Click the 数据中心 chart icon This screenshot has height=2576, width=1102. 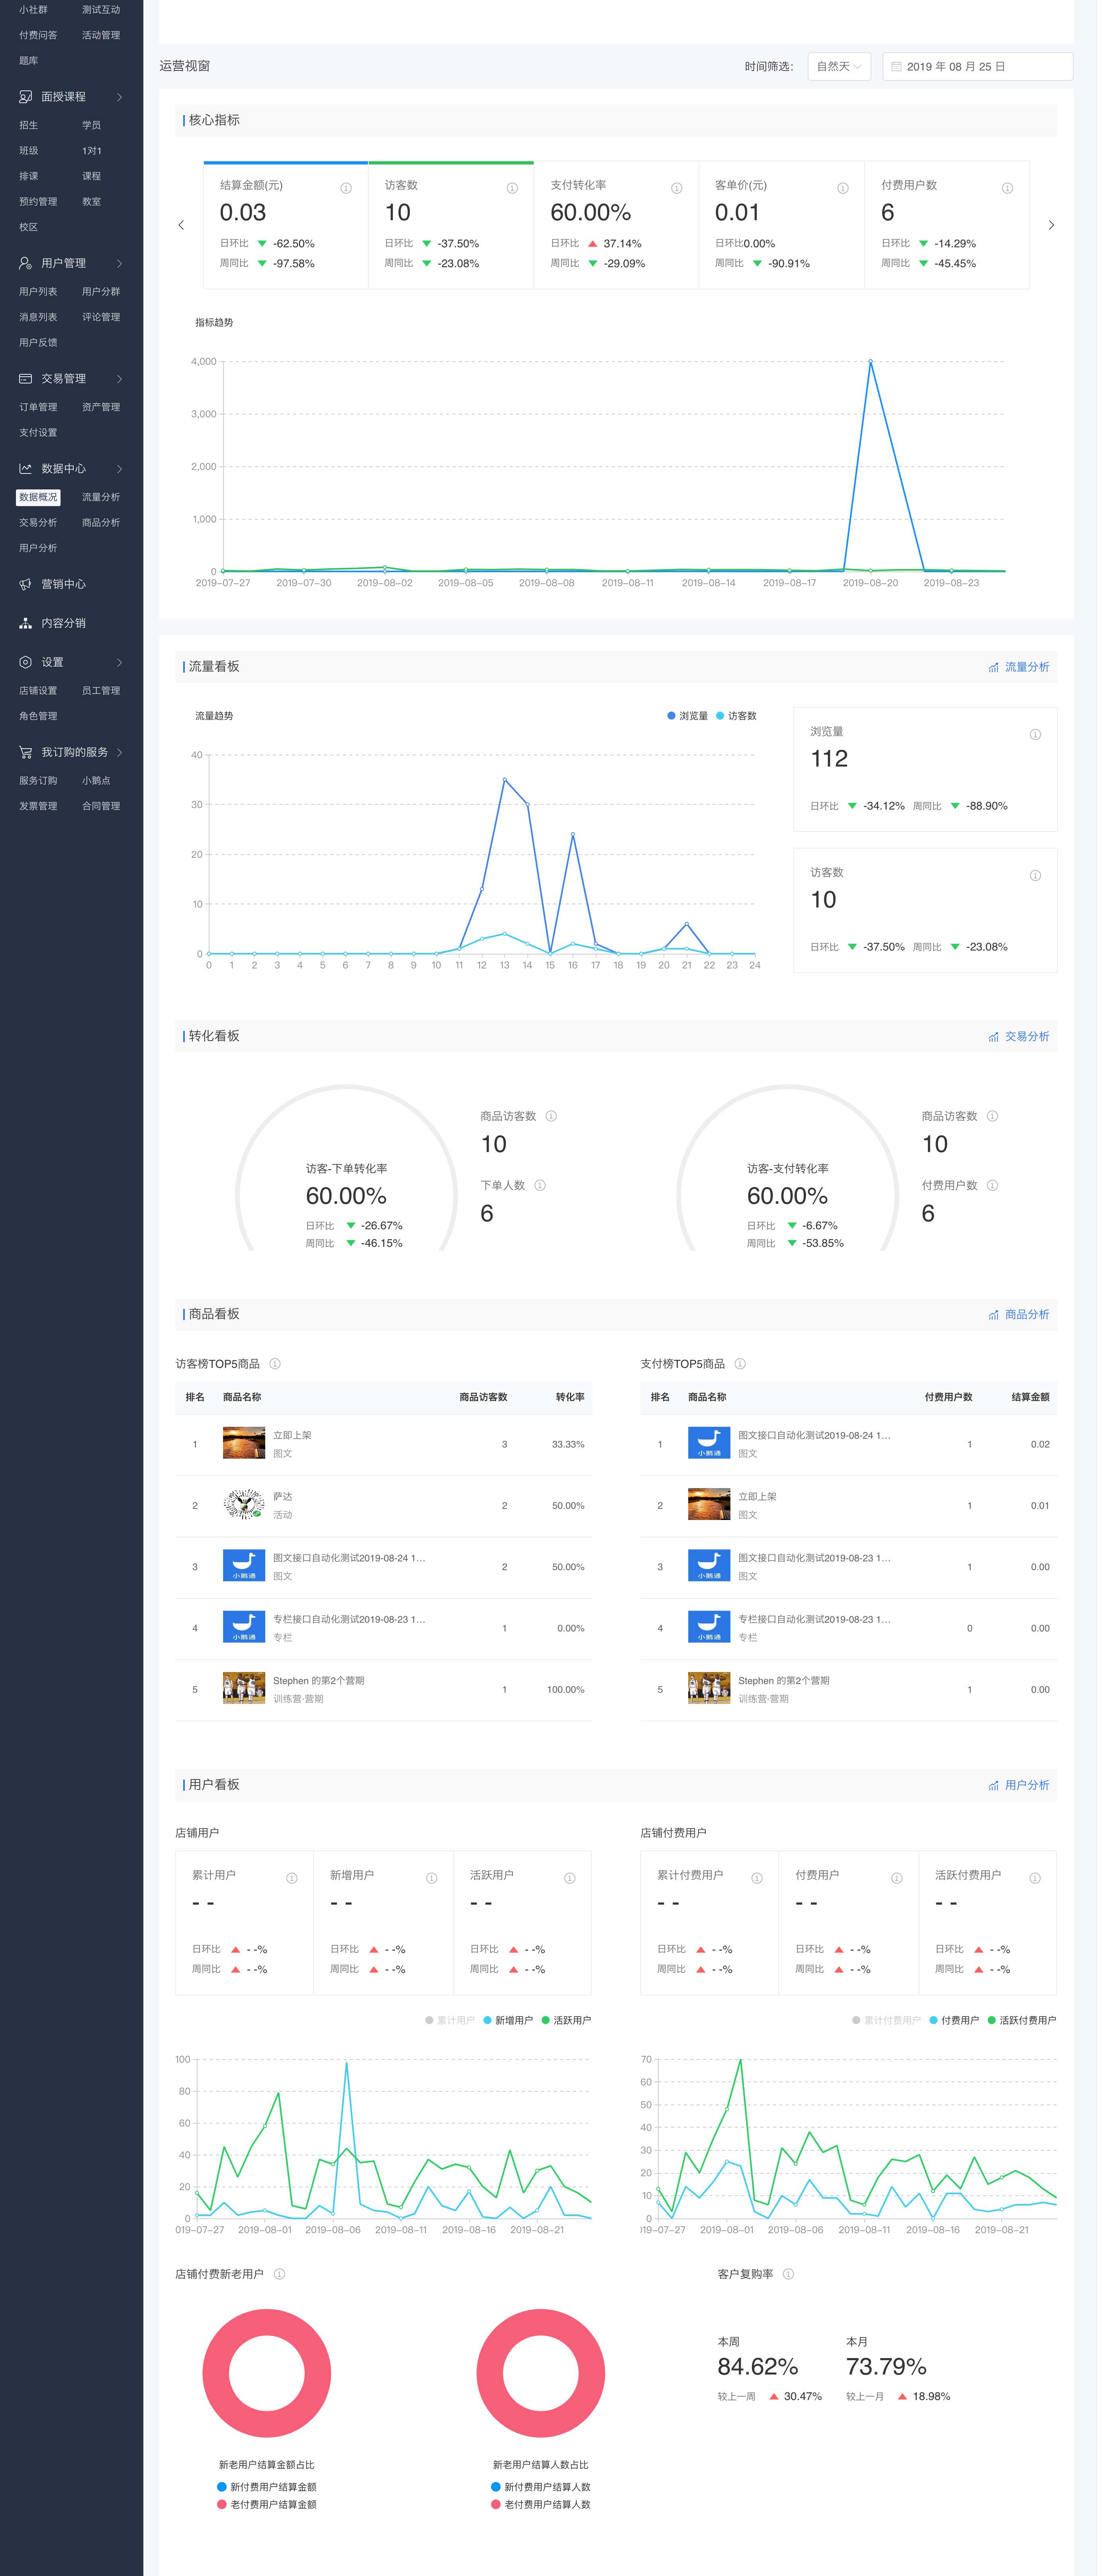point(25,470)
